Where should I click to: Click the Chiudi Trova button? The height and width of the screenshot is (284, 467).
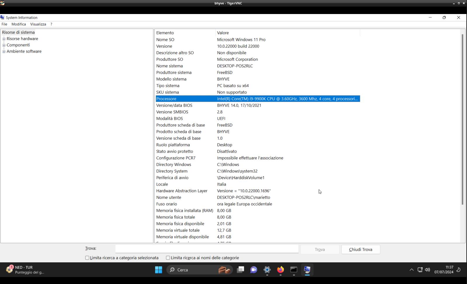coord(361,250)
